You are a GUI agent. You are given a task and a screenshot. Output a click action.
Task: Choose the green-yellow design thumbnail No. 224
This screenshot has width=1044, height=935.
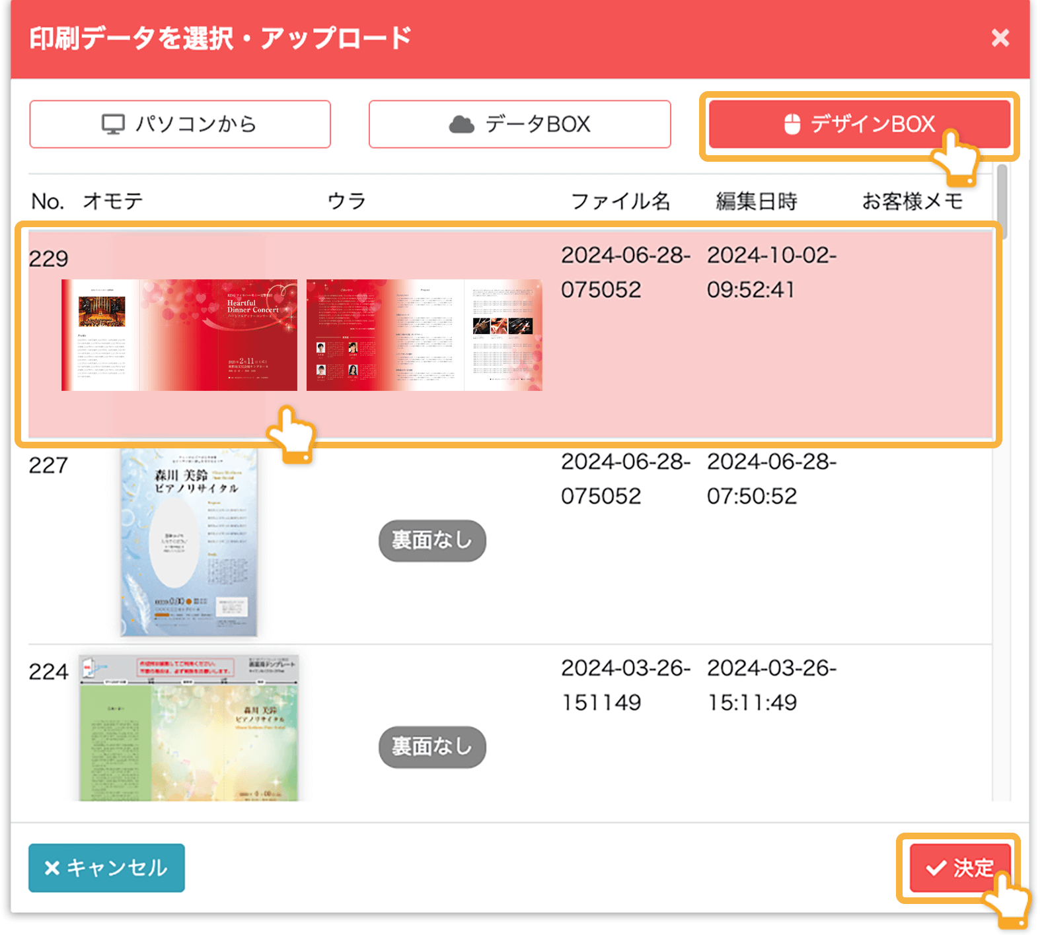[x=188, y=728]
